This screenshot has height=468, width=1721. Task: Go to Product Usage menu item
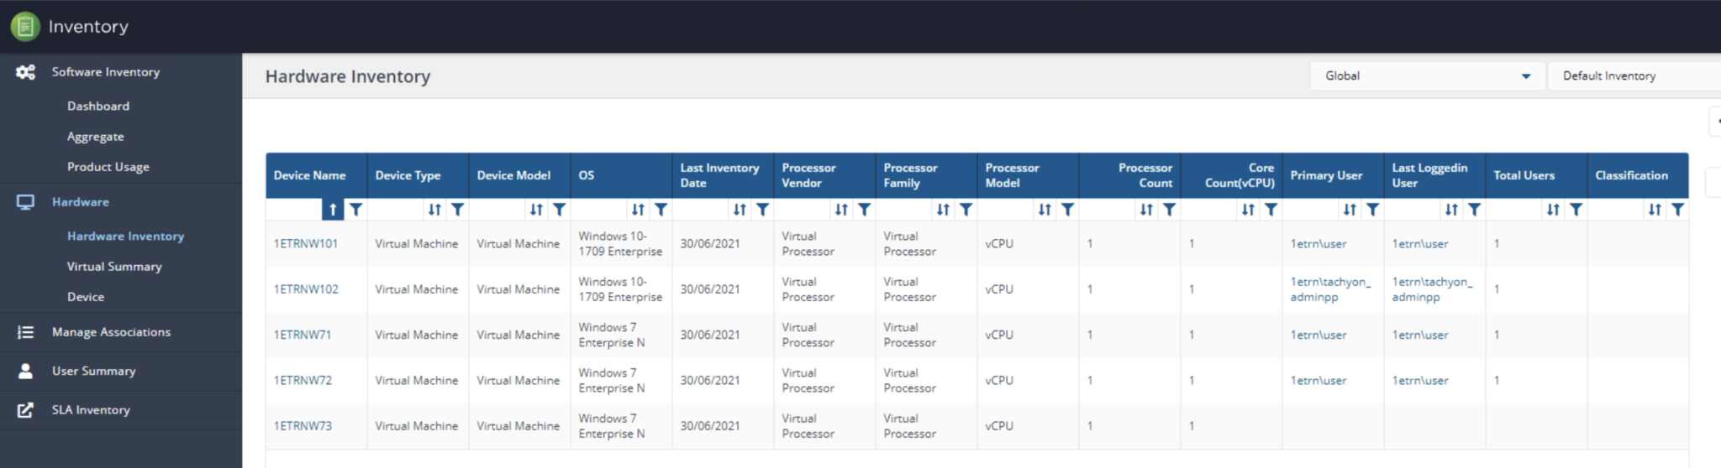click(108, 167)
